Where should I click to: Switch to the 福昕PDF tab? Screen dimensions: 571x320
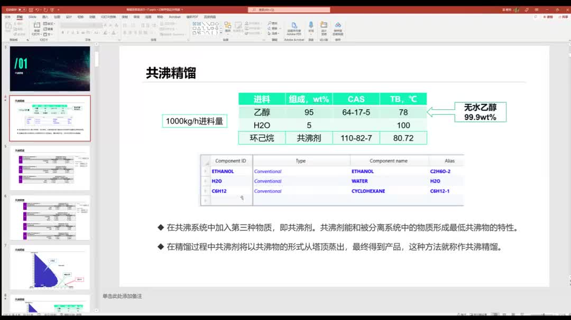(x=192, y=17)
